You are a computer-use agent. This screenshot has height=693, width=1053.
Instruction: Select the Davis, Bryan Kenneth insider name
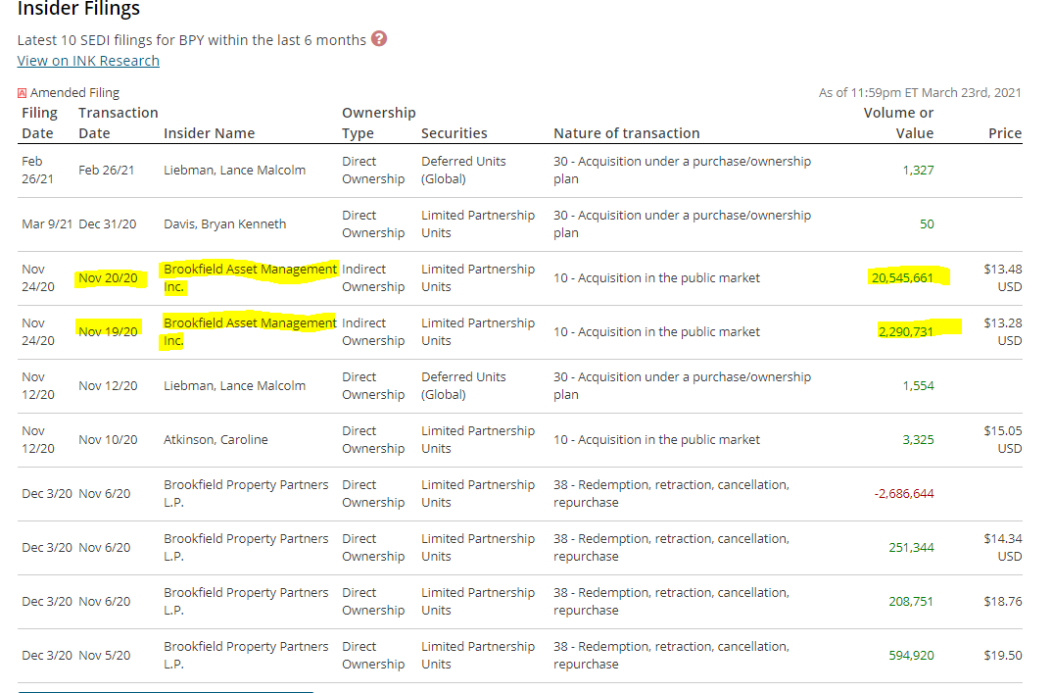pyautogui.click(x=225, y=223)
